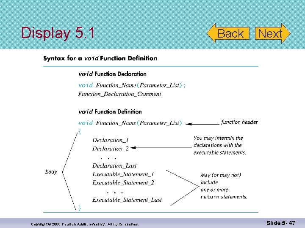305x228 pixels.
Task: Select the 'Display 5.1' title text
Action: click(x=58, y=33)
